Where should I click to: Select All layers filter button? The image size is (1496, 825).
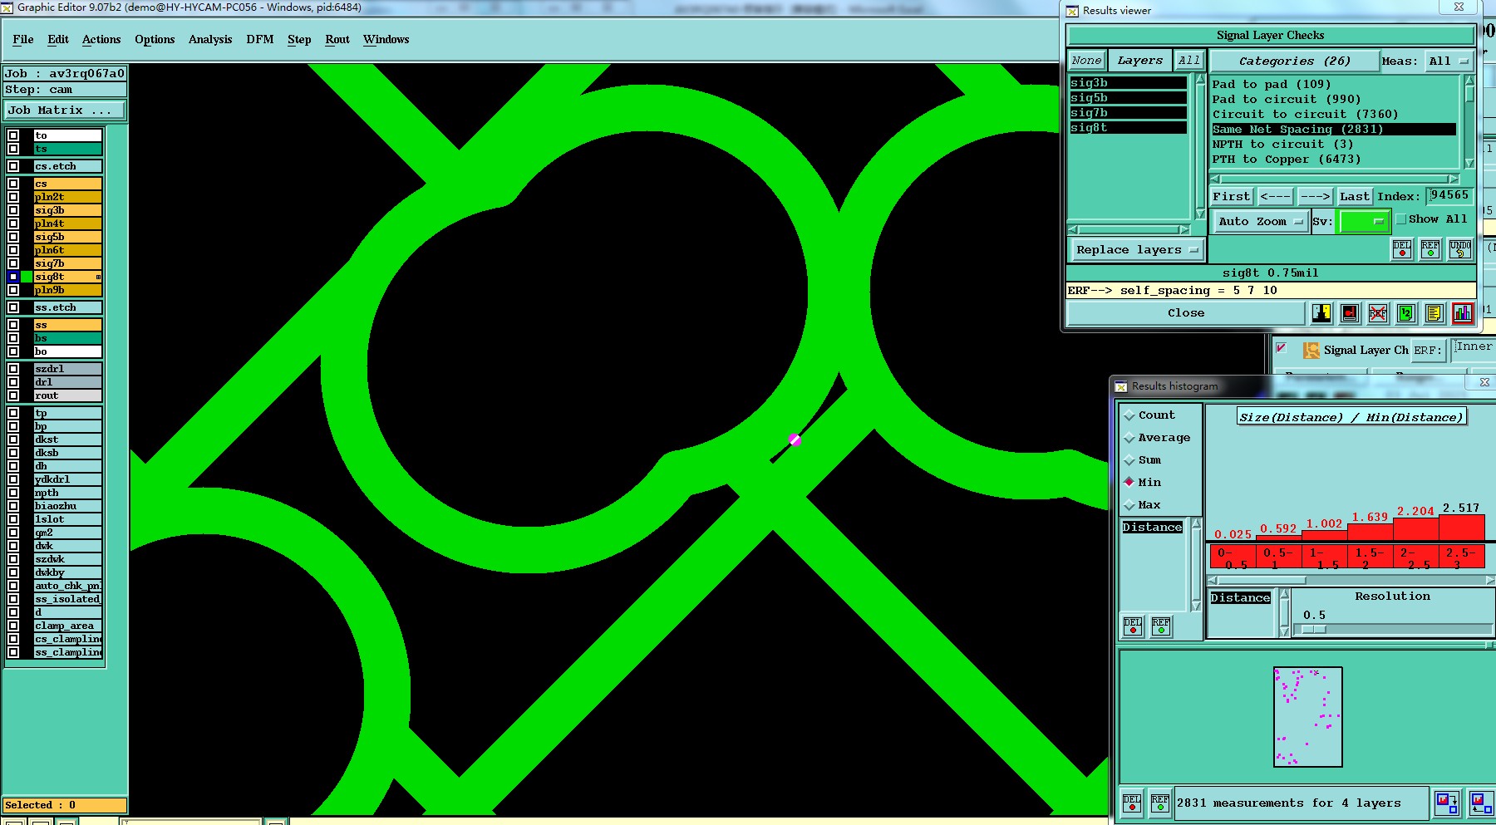coord(1188,61)
